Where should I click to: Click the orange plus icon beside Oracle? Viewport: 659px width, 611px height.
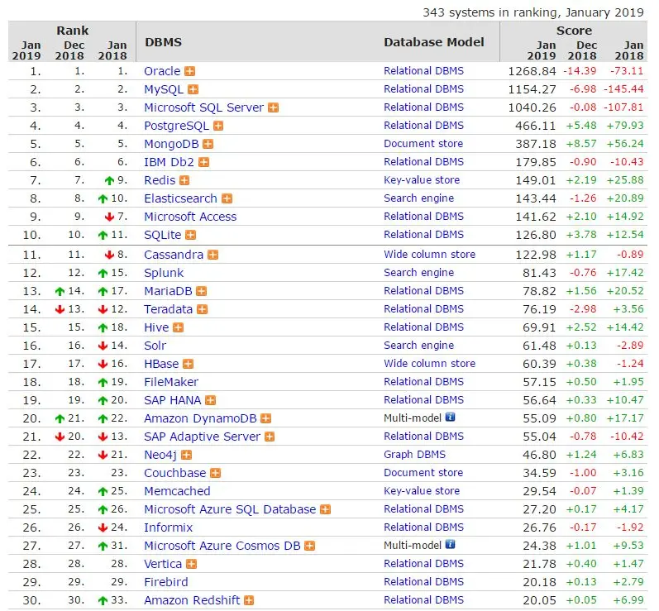pos(190,71)
